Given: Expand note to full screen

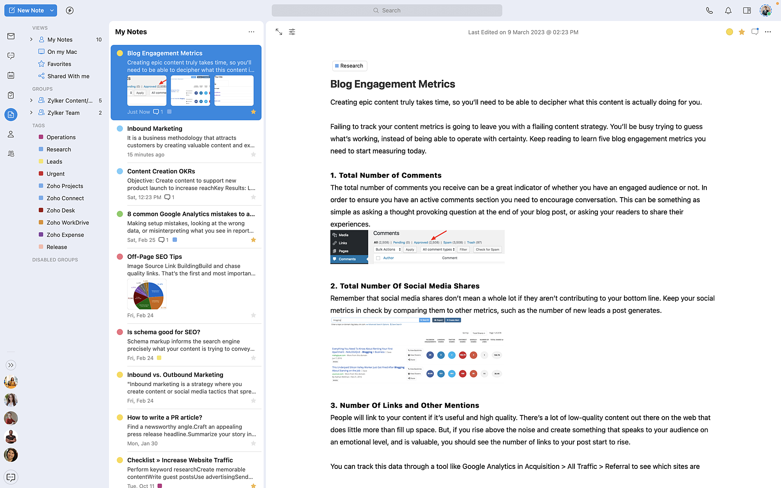Looking at the screenshot, I should tap(279, 32).
